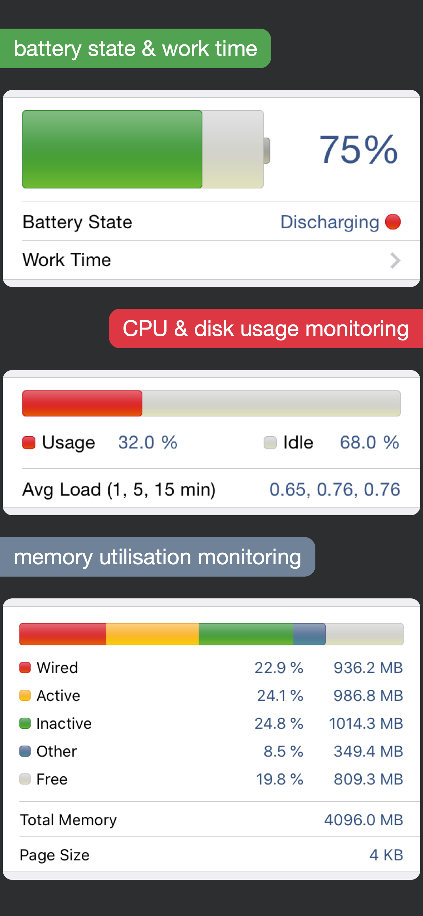Tap the Avg Load values row
This screenshot has width=423, height=916.
pyautogui.click(x=211, y=489)
